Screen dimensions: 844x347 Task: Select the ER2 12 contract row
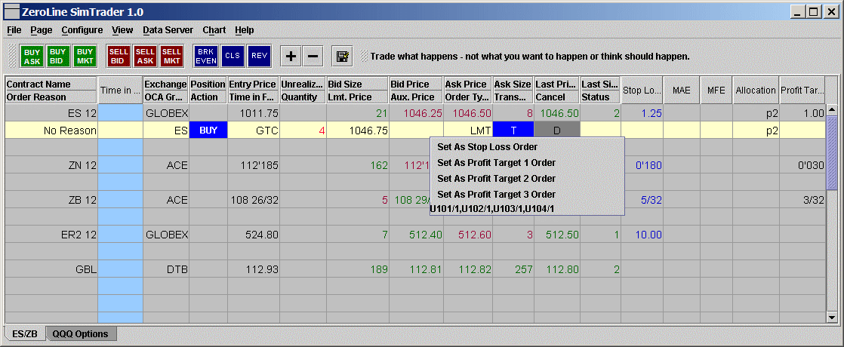pos(415,235)
